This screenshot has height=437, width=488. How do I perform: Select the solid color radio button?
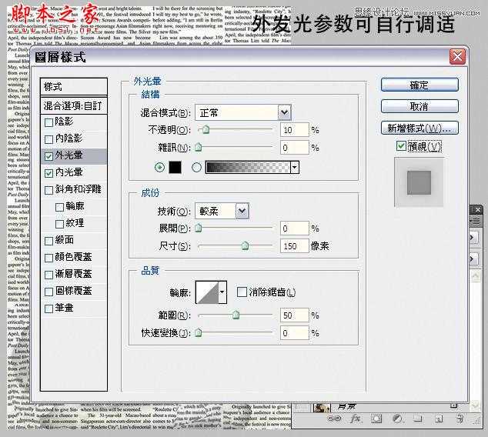159,167
